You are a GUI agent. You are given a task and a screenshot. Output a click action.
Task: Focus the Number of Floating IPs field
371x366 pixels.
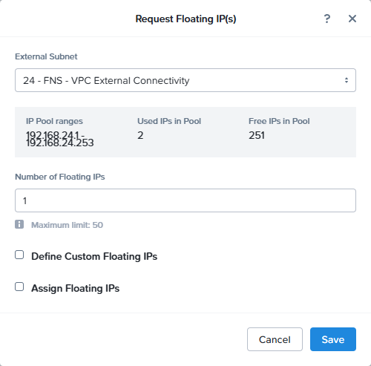185,200
